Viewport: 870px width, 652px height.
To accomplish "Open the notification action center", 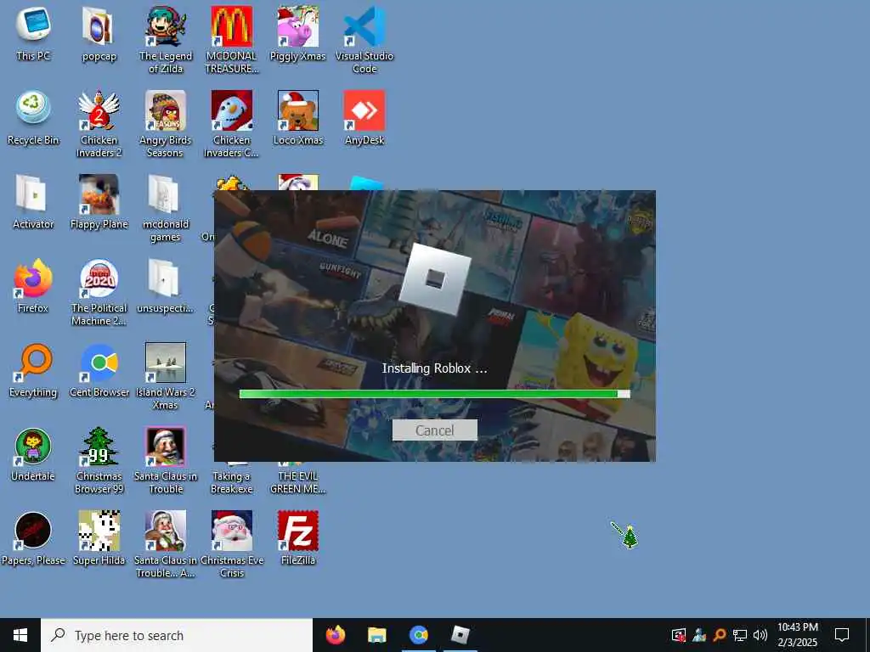I will click(842, 635).
